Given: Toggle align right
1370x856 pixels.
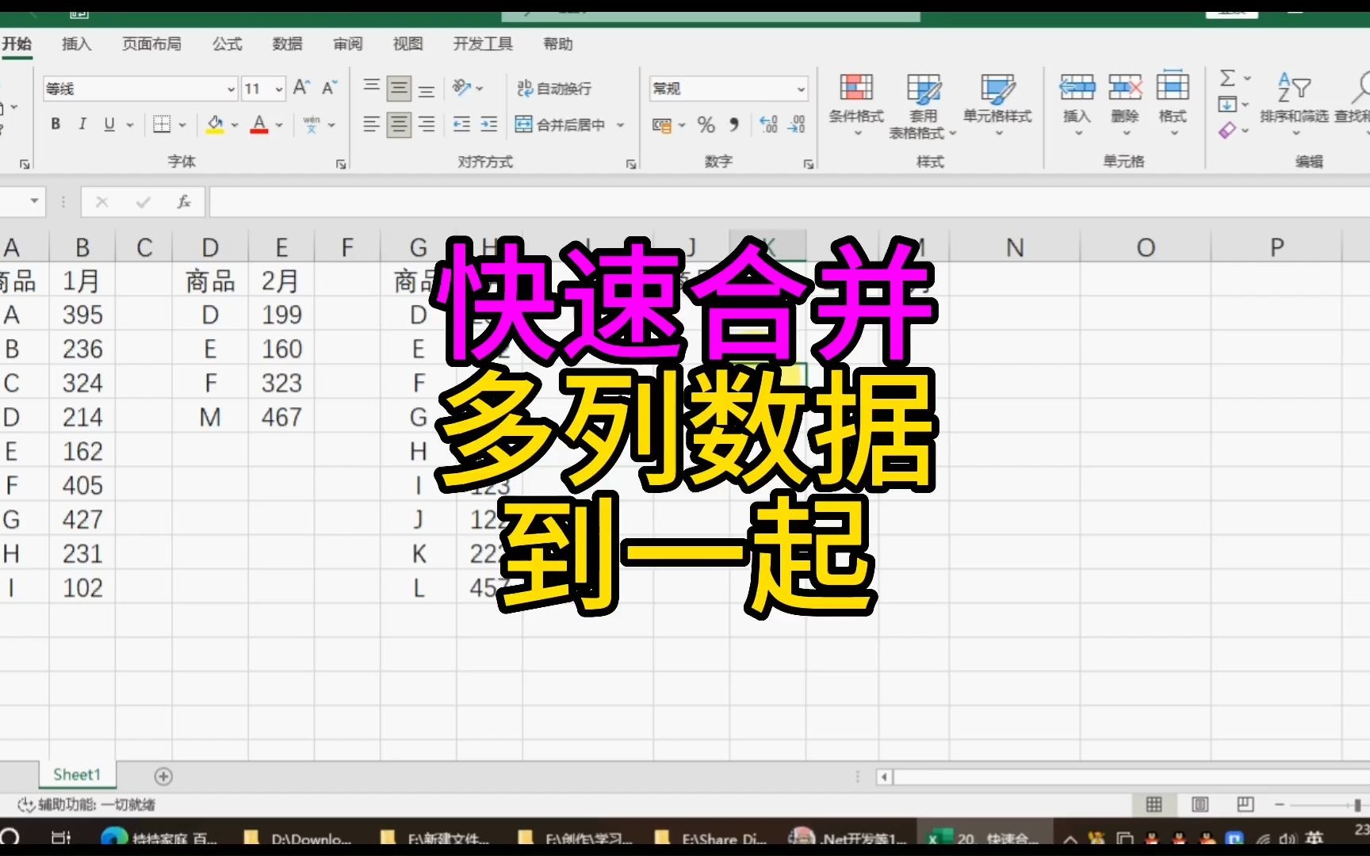Looking at the screenshot, I should click(427, 124).
